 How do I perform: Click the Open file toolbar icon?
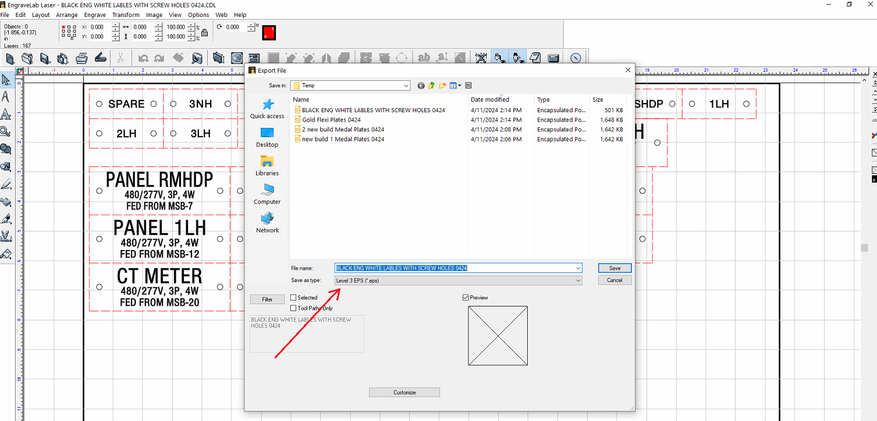tap(27, 58)
